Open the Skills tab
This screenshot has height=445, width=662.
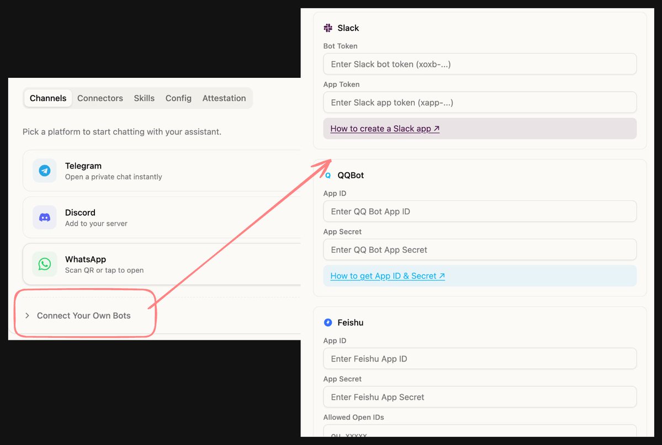coord(144,98)
